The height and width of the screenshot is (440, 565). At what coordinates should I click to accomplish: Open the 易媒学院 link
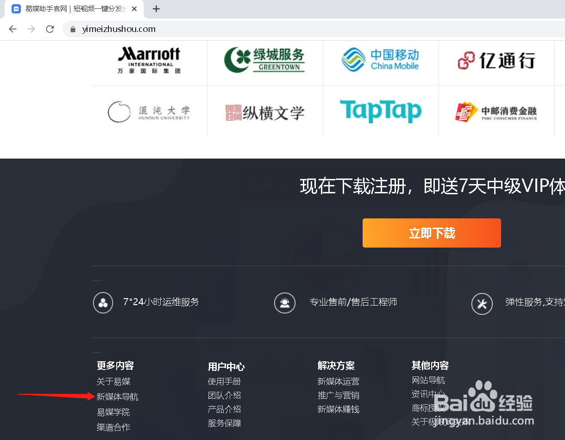click(x=113, y=412)
